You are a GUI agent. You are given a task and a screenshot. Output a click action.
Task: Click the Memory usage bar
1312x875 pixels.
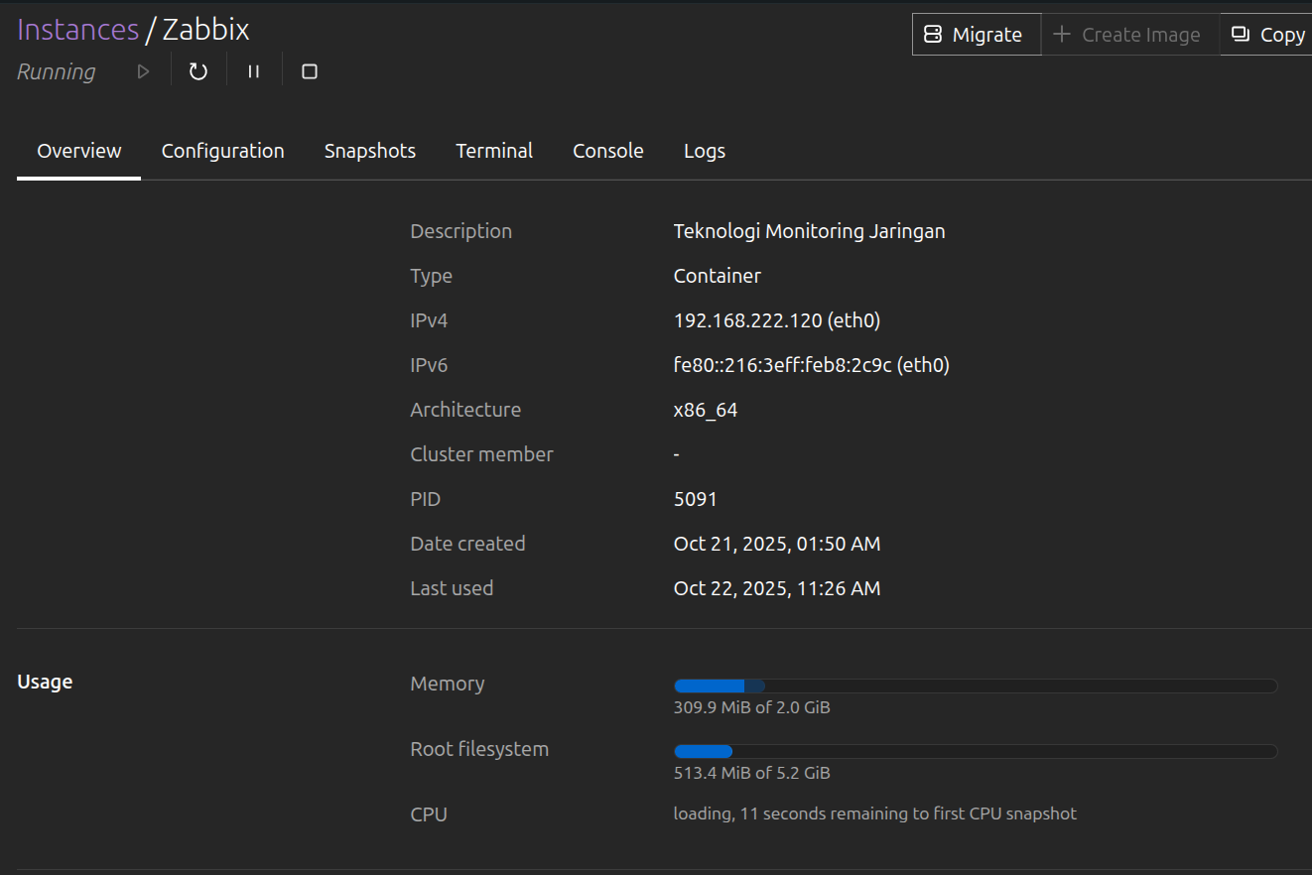[975, 686]
